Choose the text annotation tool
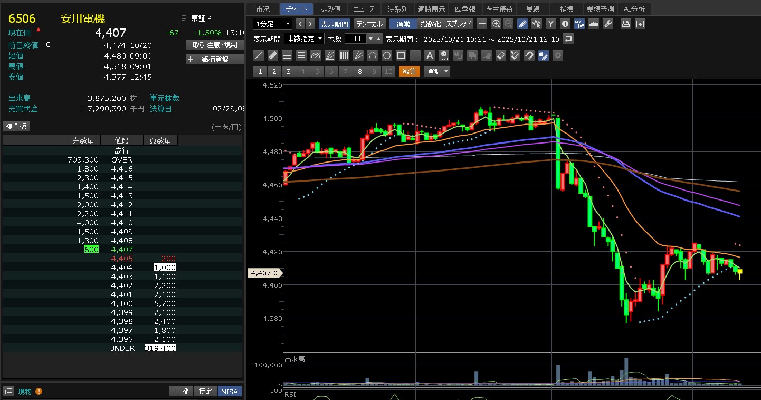 coord(430,55)
